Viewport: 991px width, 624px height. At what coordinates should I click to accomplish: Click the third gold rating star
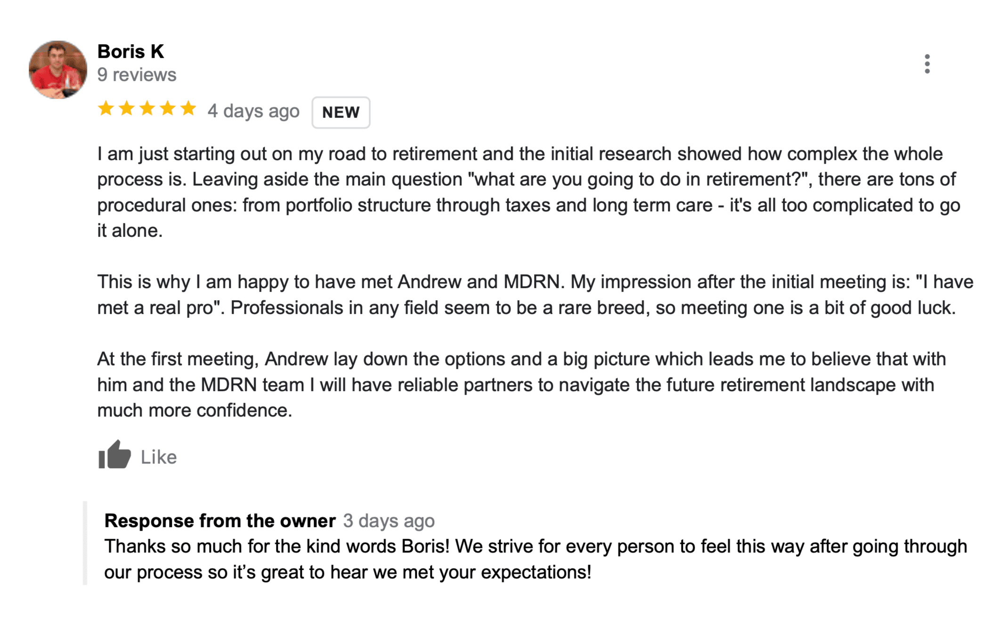(x=147, y=109)
